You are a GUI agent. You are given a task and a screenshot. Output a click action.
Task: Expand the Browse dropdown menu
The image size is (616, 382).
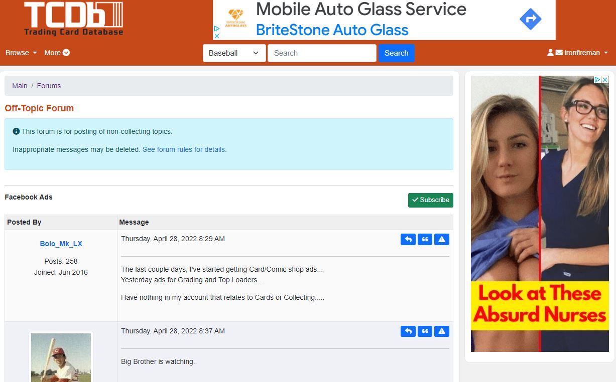21,53
